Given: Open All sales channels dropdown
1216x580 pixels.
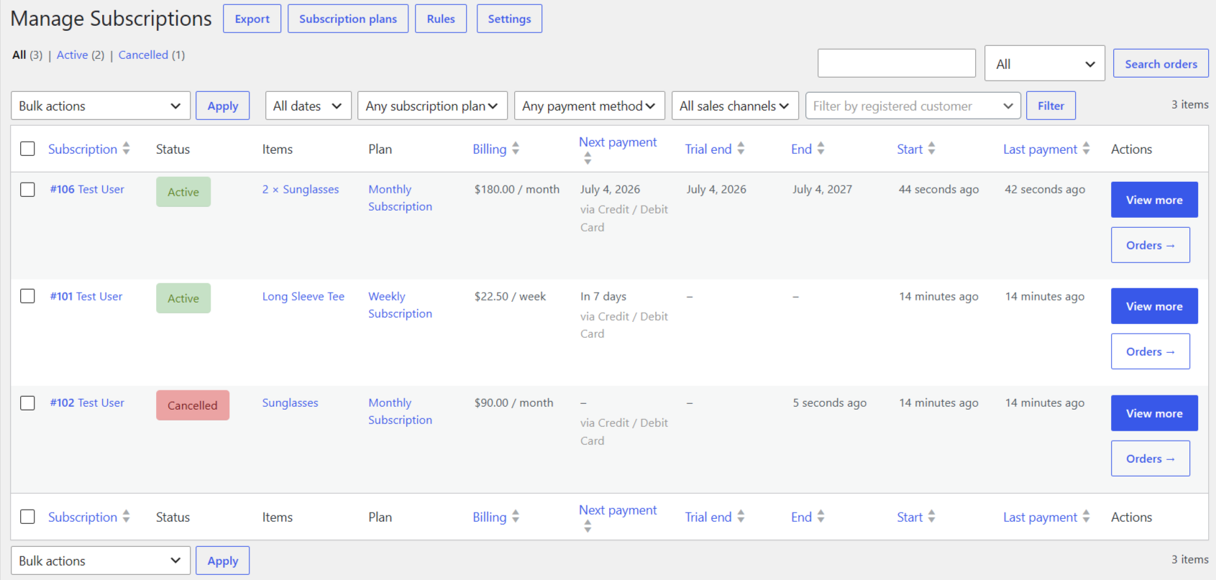Looking at the screenshot, I should (735, 106).
